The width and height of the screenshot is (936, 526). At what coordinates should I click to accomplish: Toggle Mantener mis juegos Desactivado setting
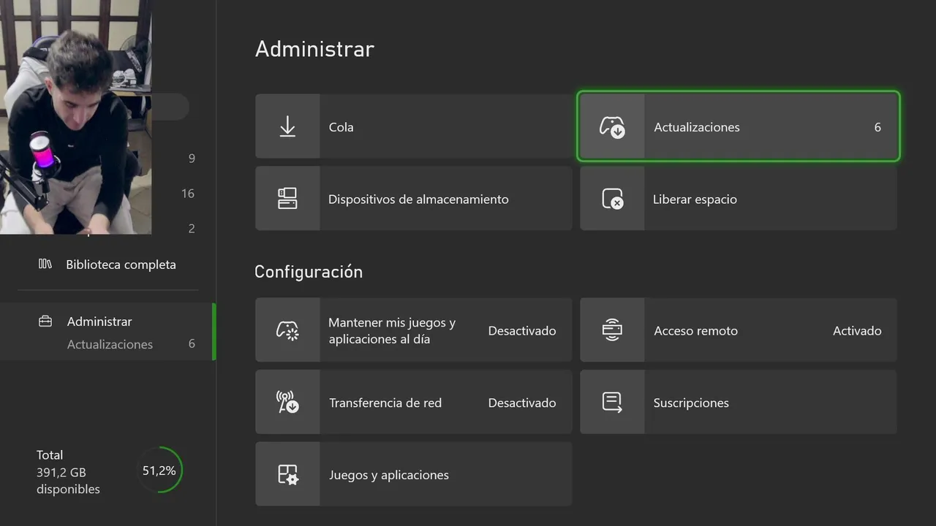521,331
